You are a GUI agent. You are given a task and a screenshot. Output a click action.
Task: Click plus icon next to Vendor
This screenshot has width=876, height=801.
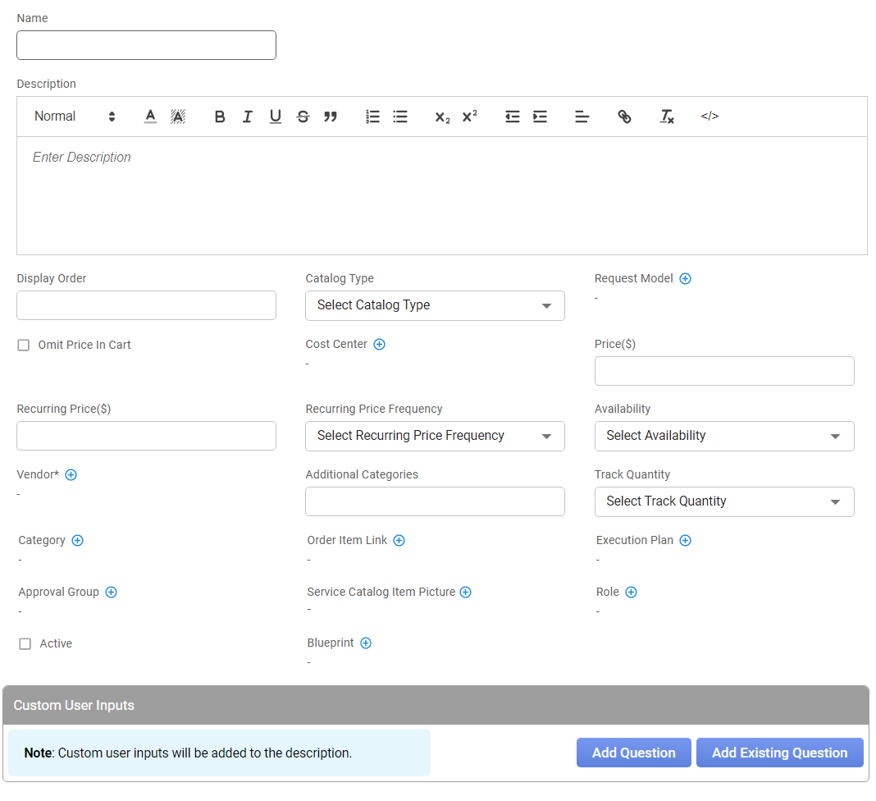click(71, 474)
